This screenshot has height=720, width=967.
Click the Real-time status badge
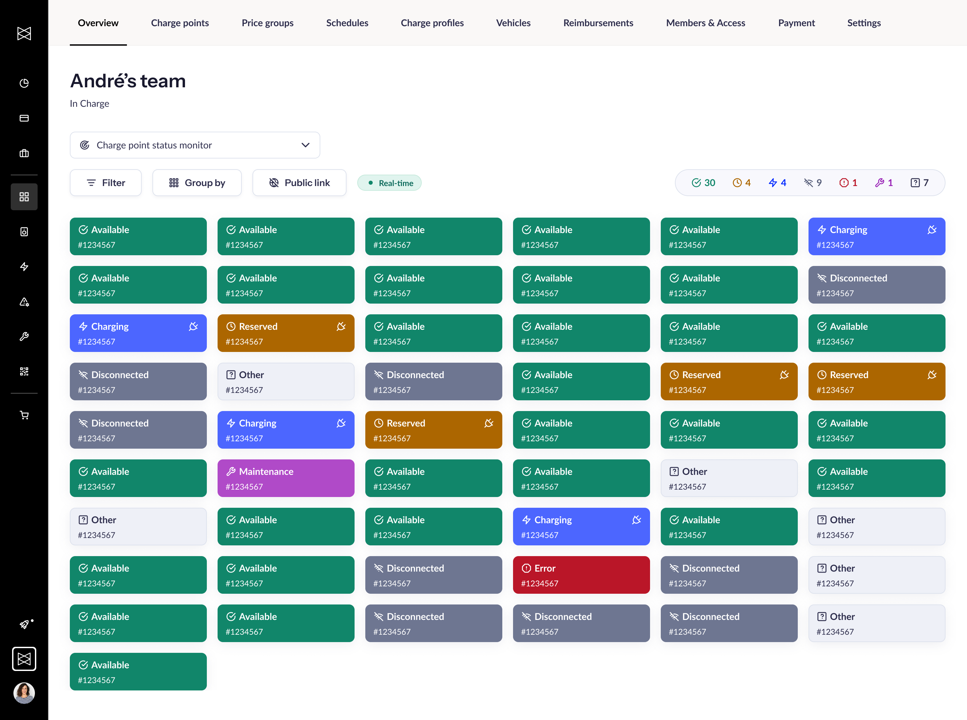point(389,183)
